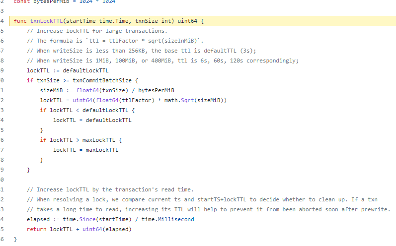
Task: Click the const keyword at the top
Action: [x=22, y=1]
